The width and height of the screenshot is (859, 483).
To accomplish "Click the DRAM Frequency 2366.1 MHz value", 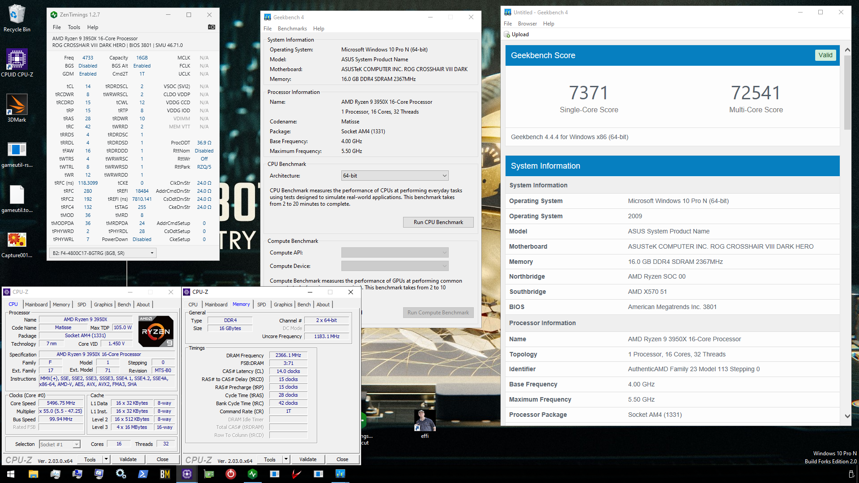I will 288,356.
